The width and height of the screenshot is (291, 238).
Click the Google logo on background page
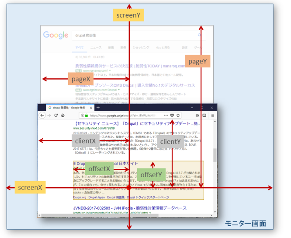tap(55, 35)
